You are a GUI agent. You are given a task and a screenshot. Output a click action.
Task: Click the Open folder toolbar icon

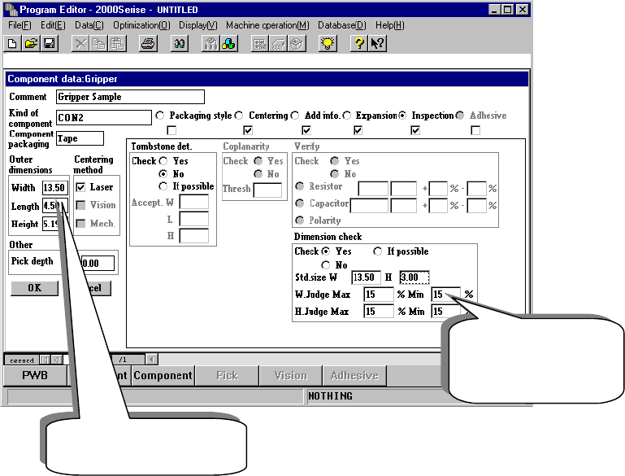31,44
